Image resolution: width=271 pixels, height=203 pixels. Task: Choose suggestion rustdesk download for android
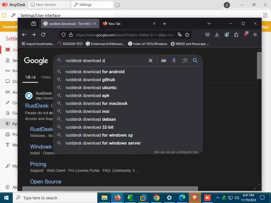coord(128,72)
